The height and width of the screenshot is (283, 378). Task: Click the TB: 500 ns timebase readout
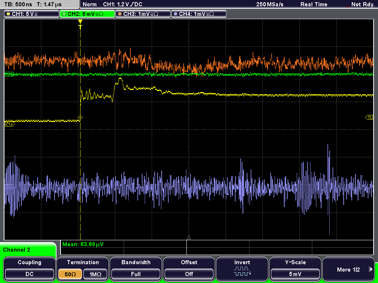click(x=18, y=4)
